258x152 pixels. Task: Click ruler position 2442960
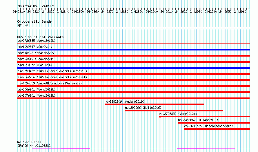click(240, 12)
